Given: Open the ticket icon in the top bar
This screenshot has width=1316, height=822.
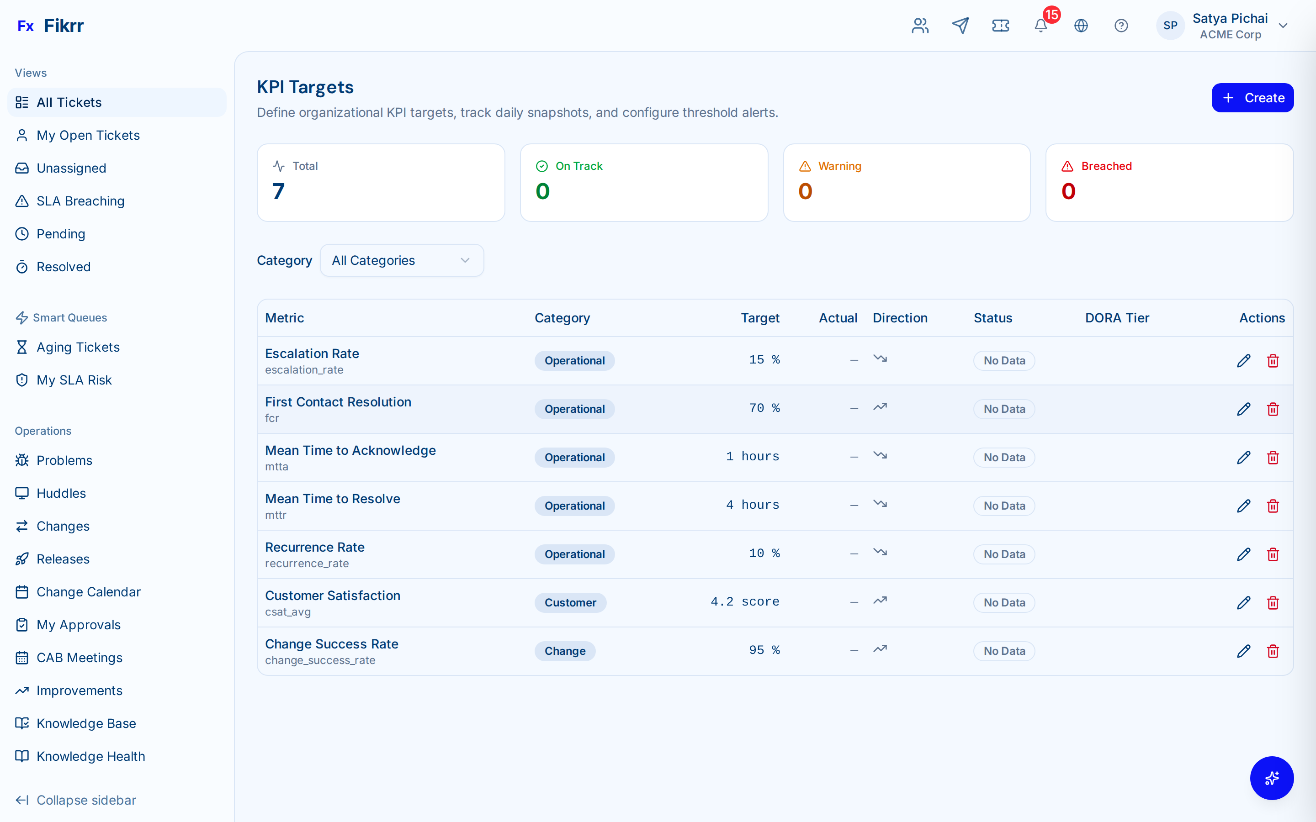Looking at the screenshot, I should point(1001,25).
